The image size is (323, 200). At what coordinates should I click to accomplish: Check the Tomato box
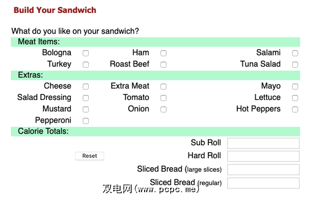point(163,98)
